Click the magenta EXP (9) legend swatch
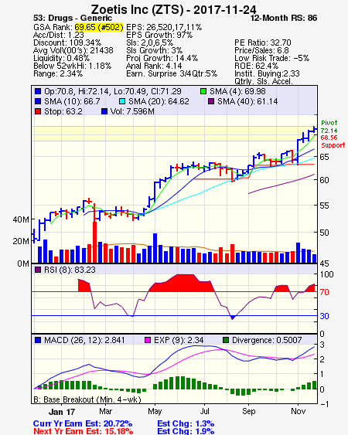The width and height of the screenshot is (348, 435). coord(148,340)
